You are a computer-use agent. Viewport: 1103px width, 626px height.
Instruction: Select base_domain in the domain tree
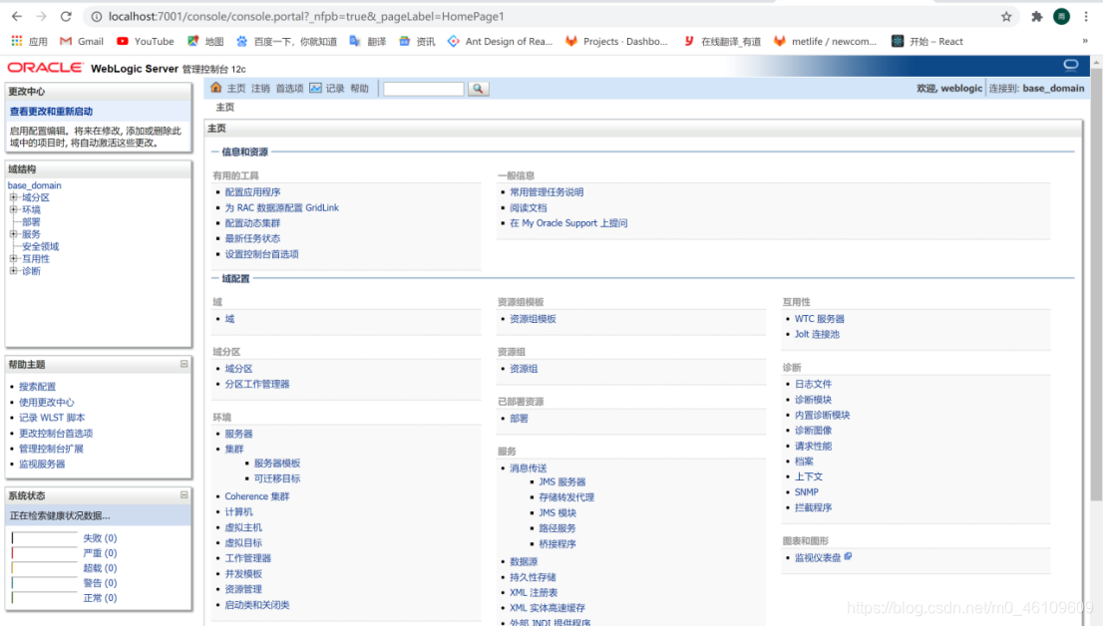pyautogui.click(x=35, y=185)
